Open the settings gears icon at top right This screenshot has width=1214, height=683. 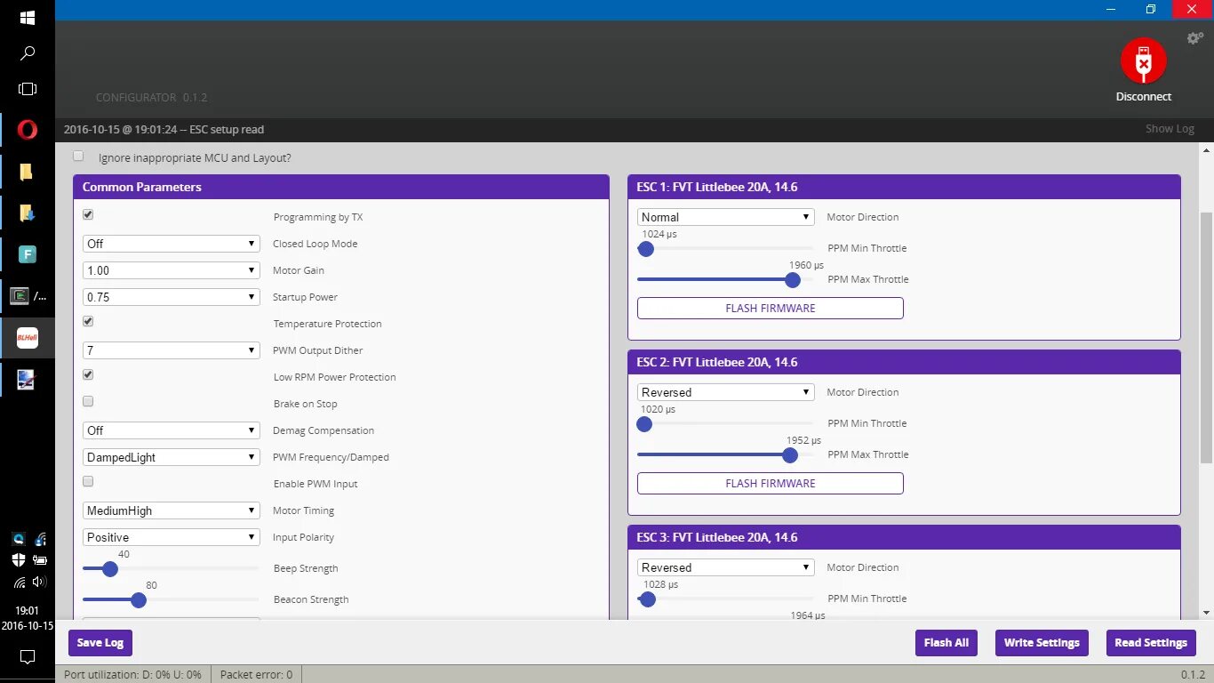coord(1195,38)
